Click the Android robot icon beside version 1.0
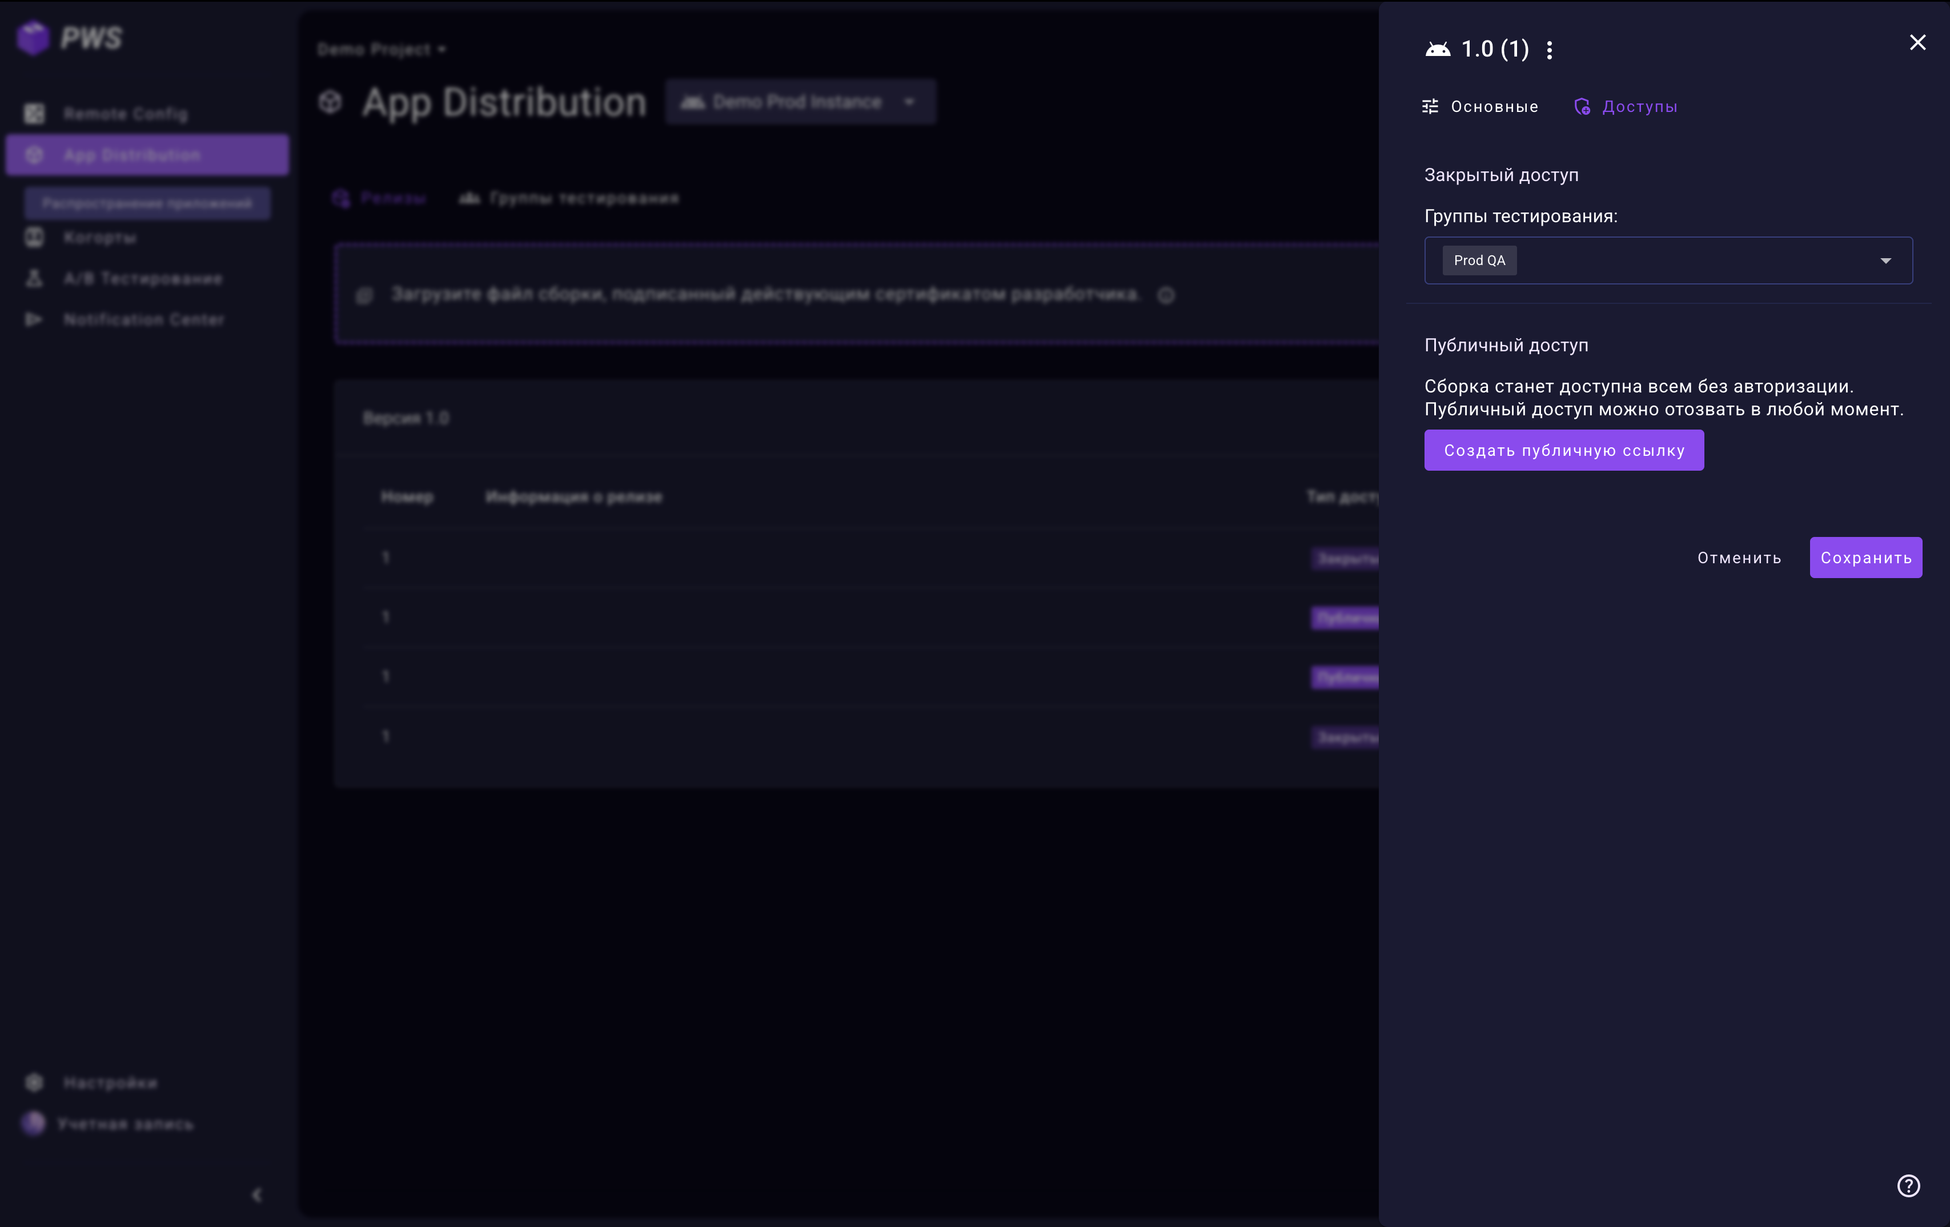Screen dimensions: 1950x1227 pyautogui.click(x=1438, y=49)
